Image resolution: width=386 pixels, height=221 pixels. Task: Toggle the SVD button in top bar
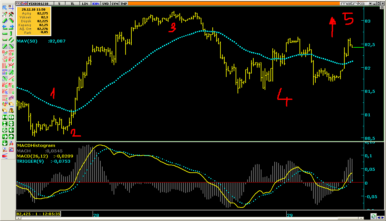coord(105,4)
